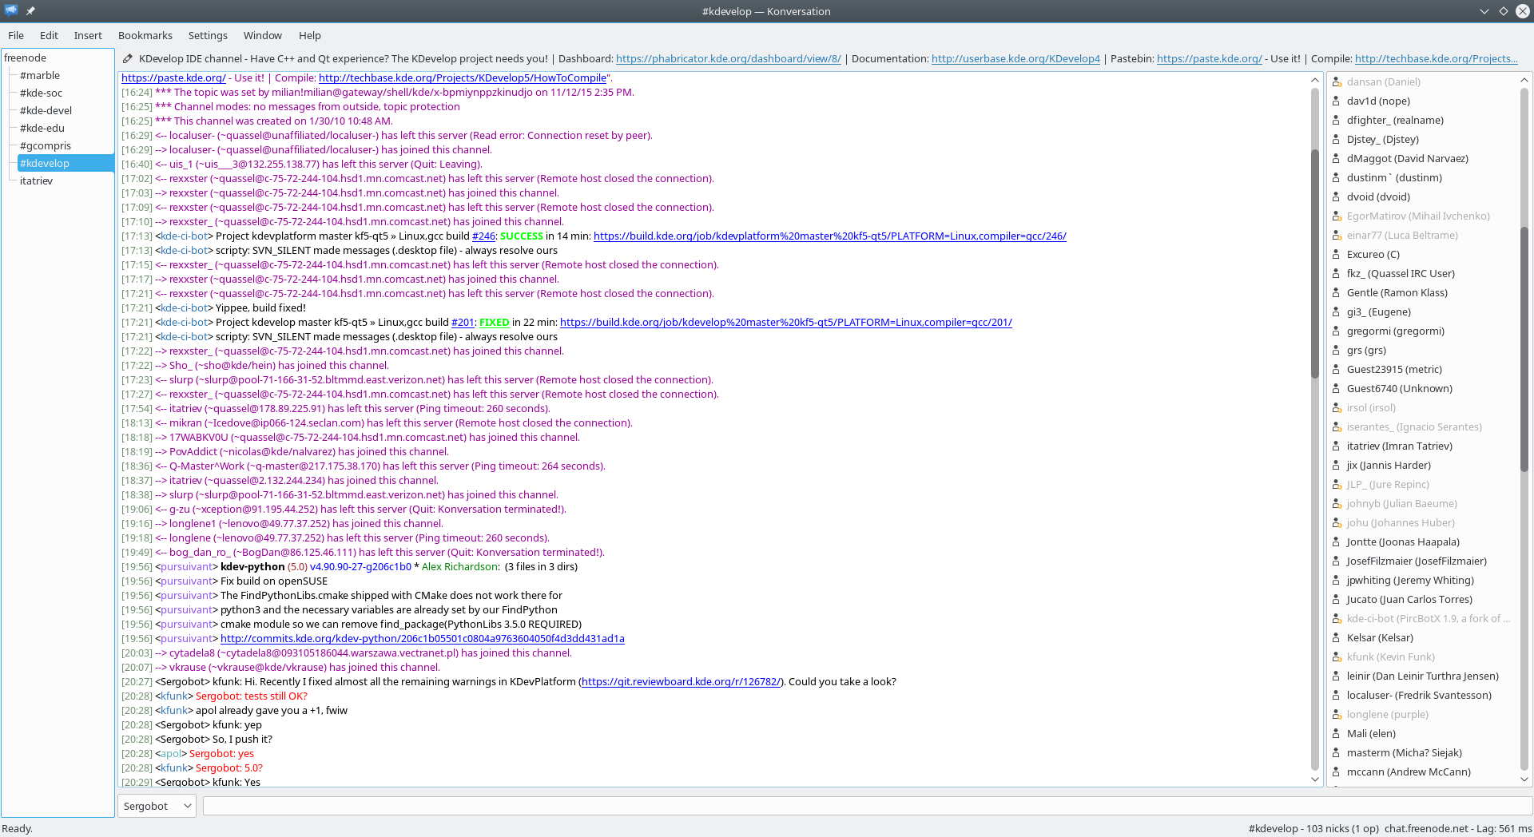Open build #246 link in chat
This screenshot has height=837, width=1534.
(x=483, y=236)
